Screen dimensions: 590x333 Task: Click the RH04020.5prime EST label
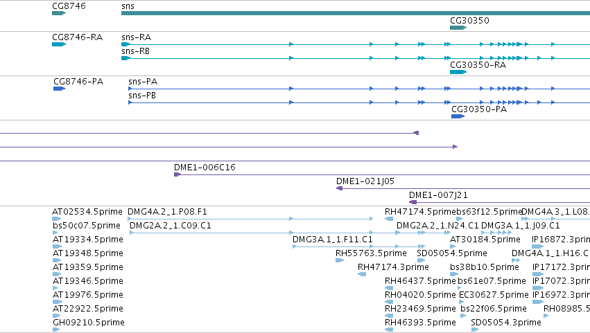click(x=420, y=295)
